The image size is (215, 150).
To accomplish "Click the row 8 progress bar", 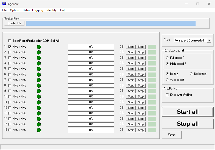I will (x=91, y=85).
